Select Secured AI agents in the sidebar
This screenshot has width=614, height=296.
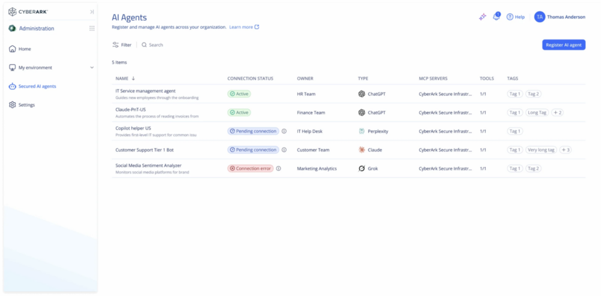click(37, 86)
